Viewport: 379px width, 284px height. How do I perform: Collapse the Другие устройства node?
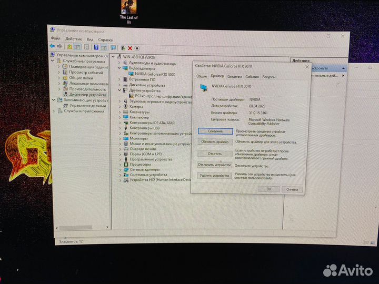tap(119, 90)
